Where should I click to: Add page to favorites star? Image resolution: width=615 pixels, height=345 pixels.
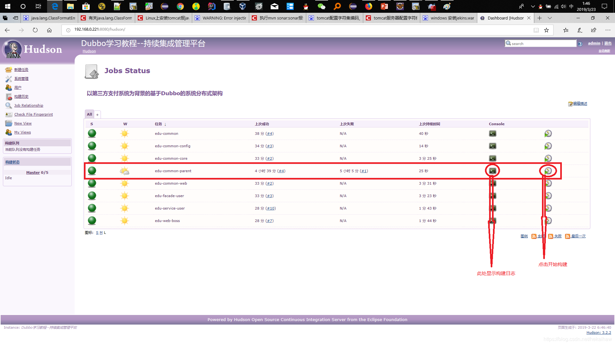point(546,30)
